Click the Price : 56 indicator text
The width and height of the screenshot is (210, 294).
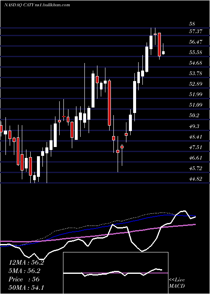coord(24,279)
